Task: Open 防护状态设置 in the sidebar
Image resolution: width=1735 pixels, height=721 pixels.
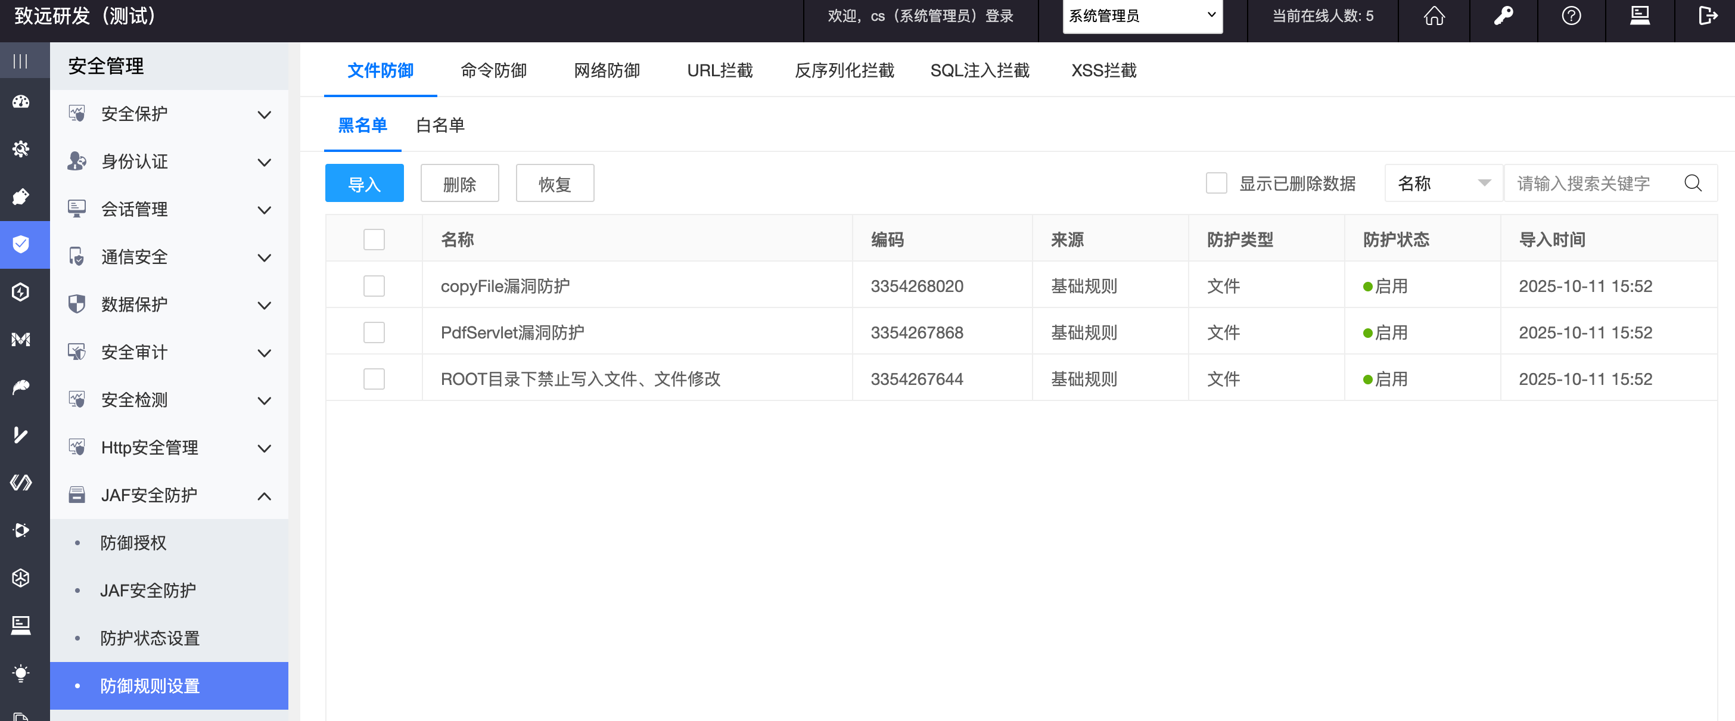Action: [x=150, y=638]
